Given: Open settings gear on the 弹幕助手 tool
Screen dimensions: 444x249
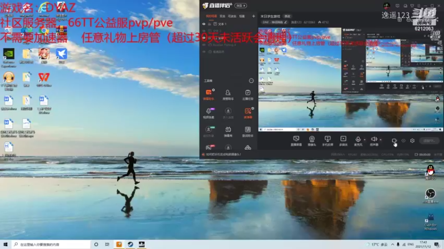Looking at the screenshot, I should 214,90.
